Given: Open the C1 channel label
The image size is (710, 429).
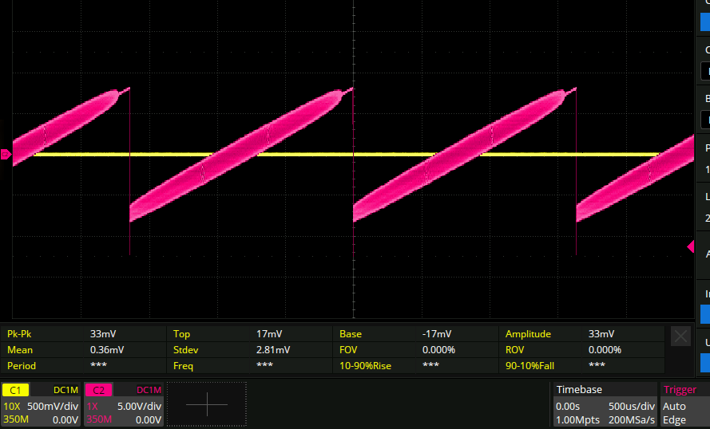Looking at the screenshot, I should click(x=14, y=391).
